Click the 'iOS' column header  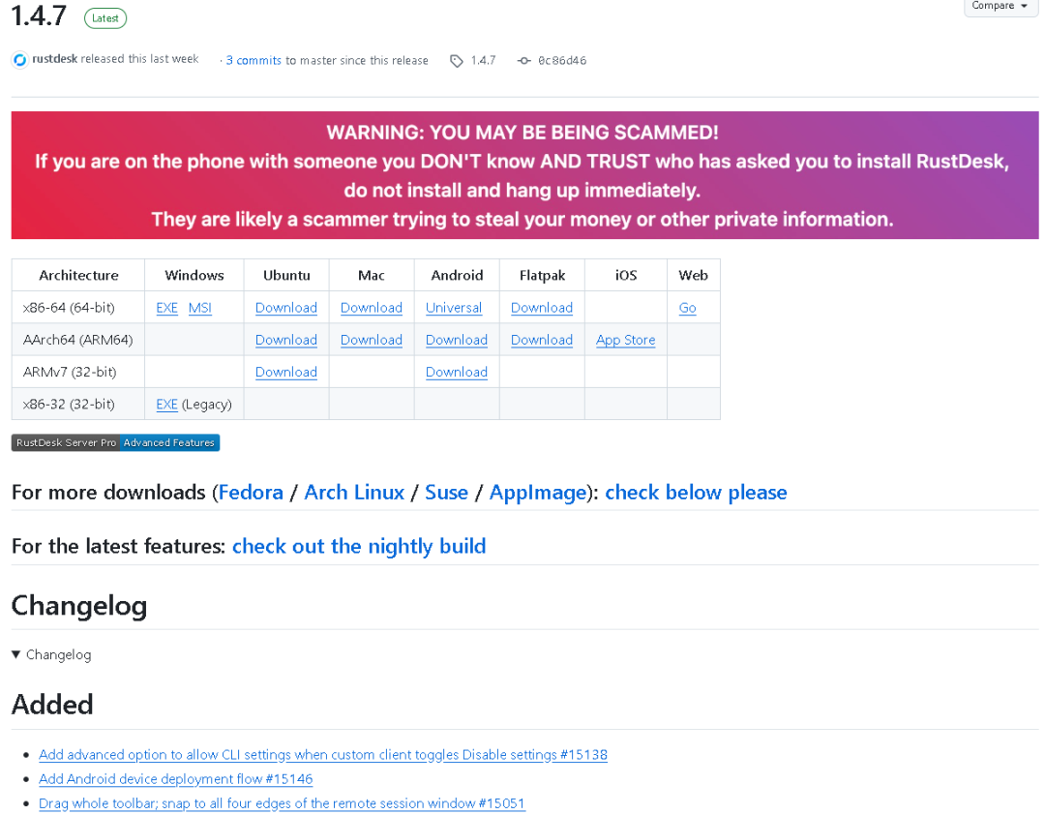[626, 276]
